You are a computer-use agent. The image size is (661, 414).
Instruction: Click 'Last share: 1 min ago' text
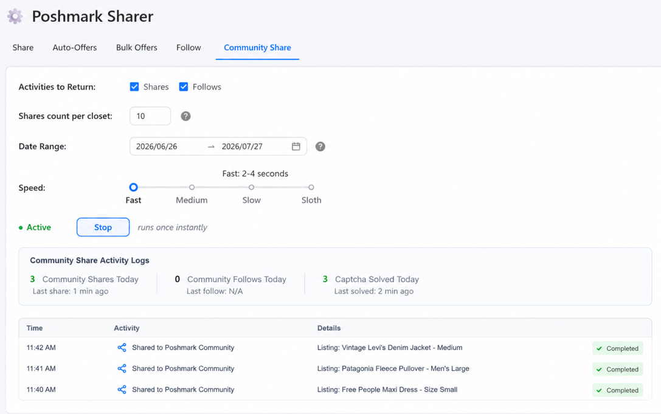71,291
